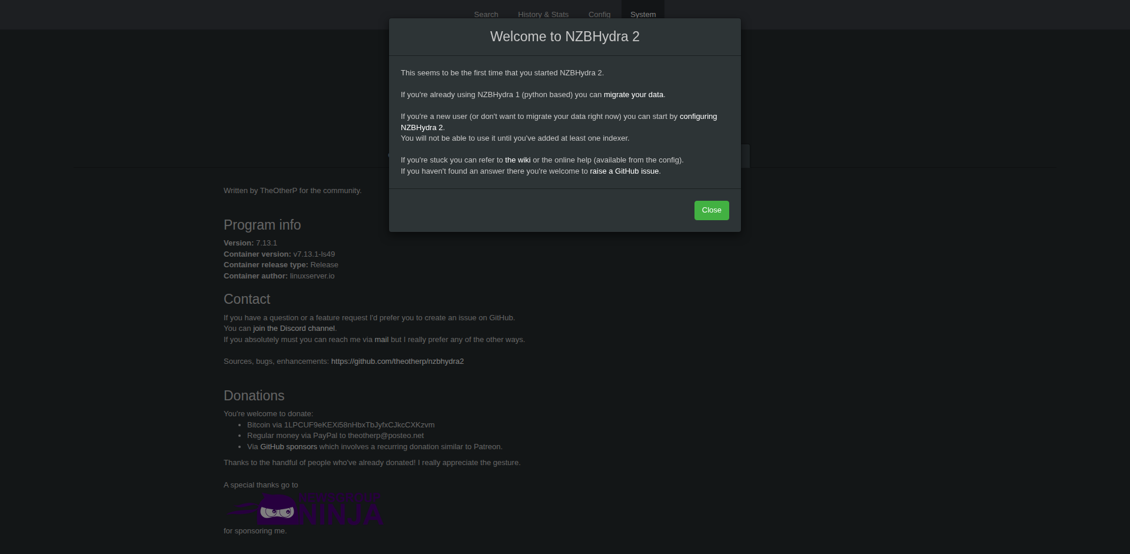Open 'the wiki' link in dialog
Screen dimensions: 1130x554
517,160
